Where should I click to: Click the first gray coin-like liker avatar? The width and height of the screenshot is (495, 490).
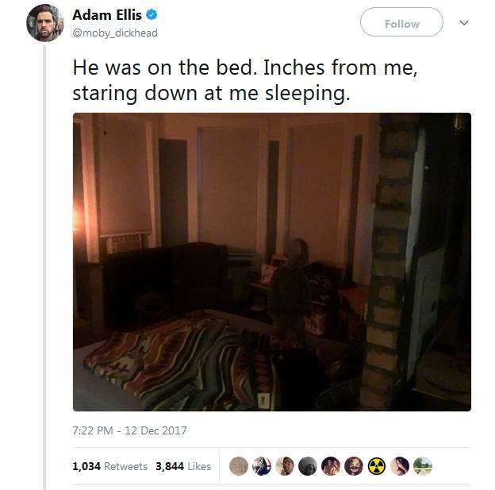pyautogui.click(x=238, y=466)
